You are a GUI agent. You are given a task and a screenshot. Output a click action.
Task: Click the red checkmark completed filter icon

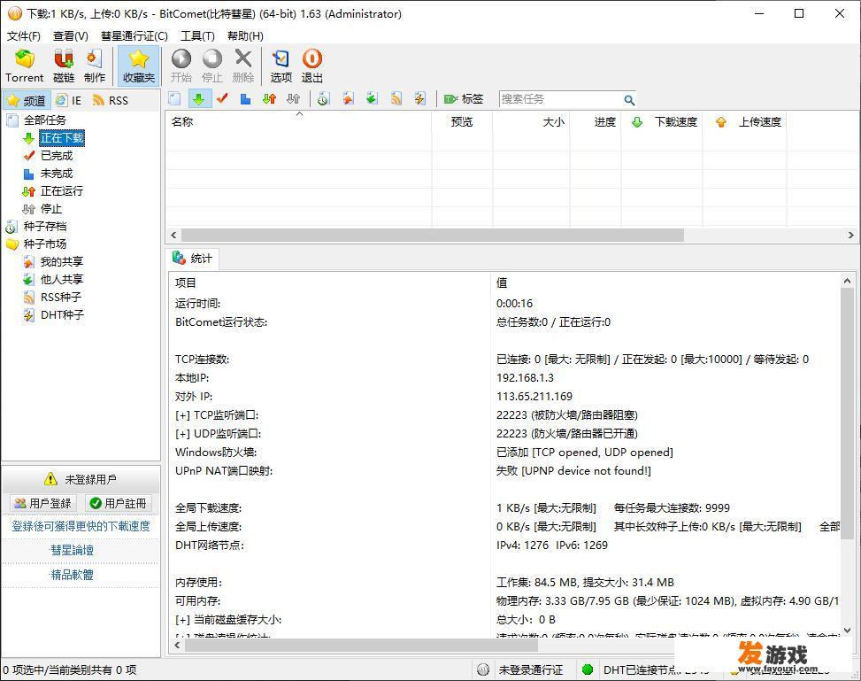pyautogui.click(x=222, y=99)
